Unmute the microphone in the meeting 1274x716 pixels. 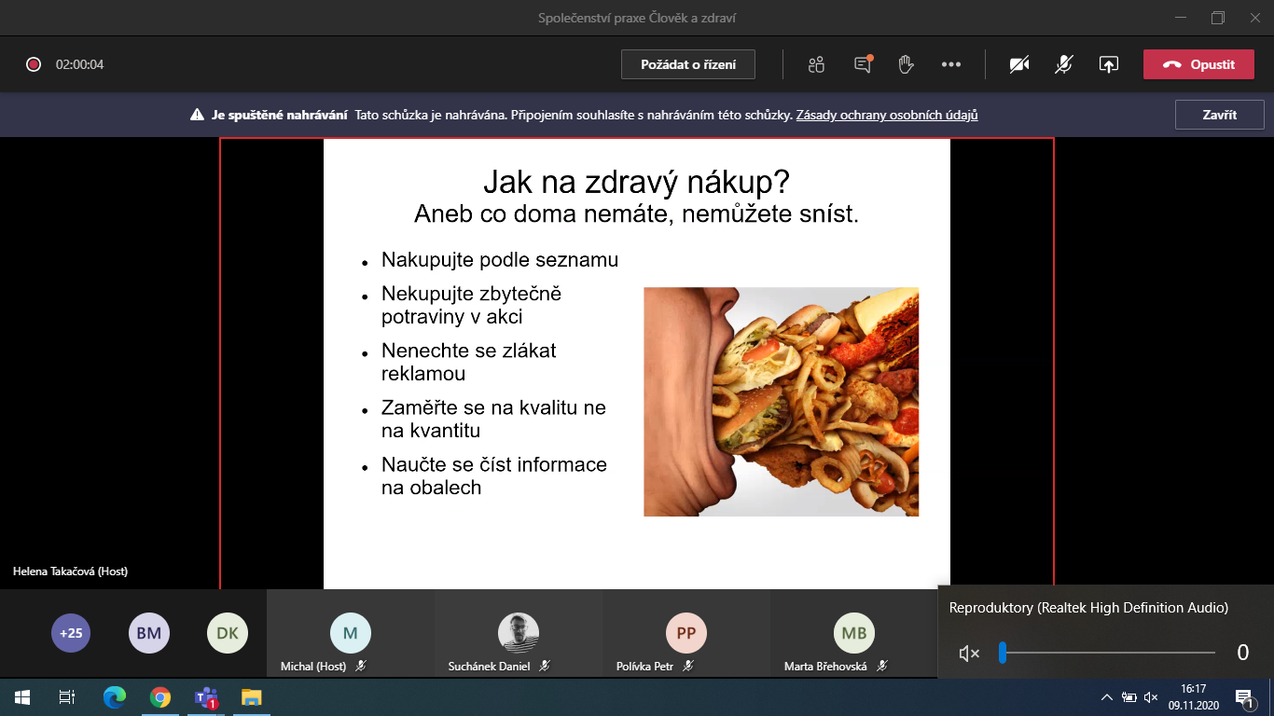tap(1063, 64)
